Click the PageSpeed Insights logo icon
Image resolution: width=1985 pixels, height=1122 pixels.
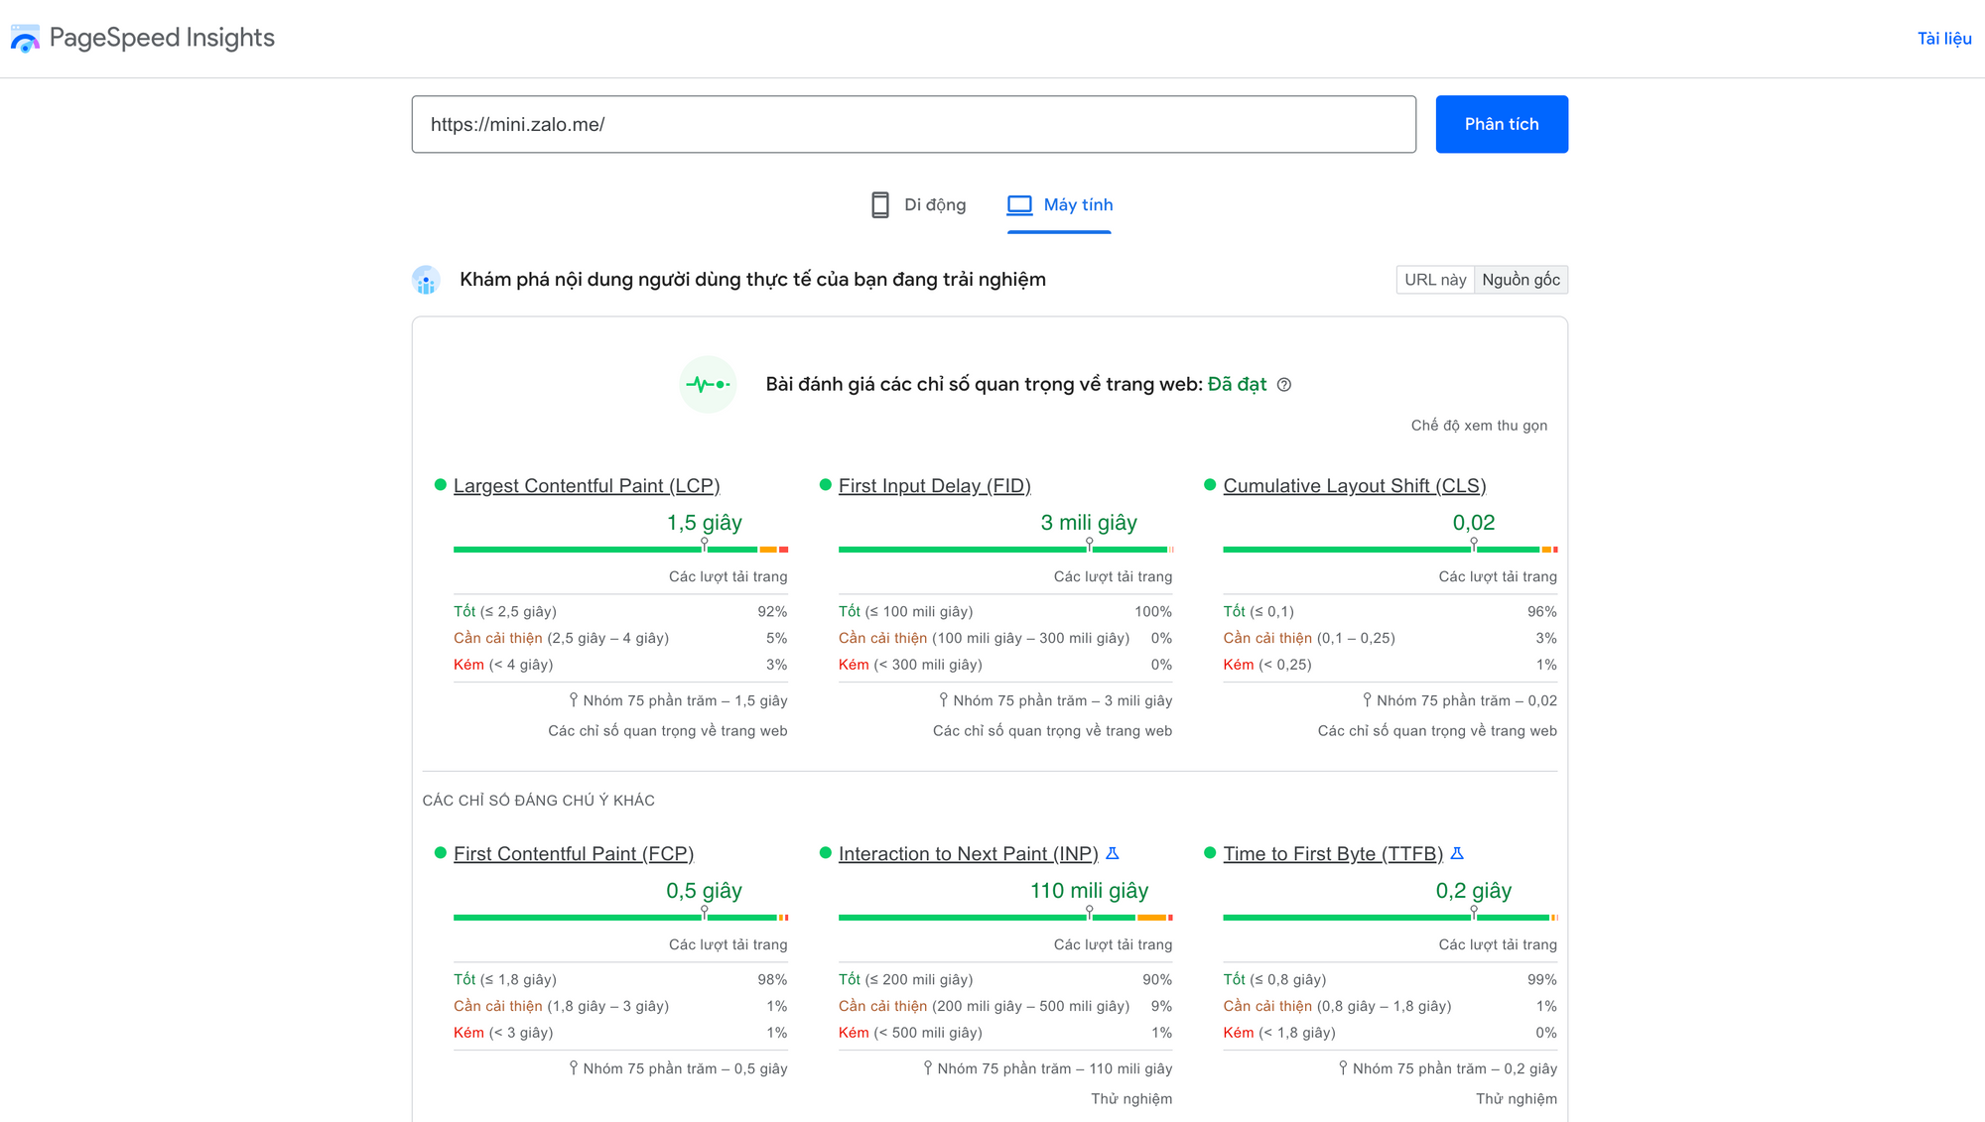tap(25, 39)
